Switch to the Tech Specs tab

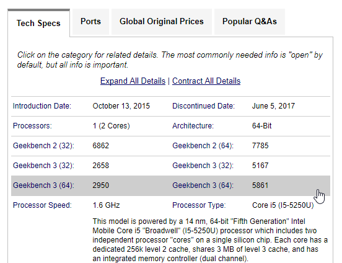(38, 23)
